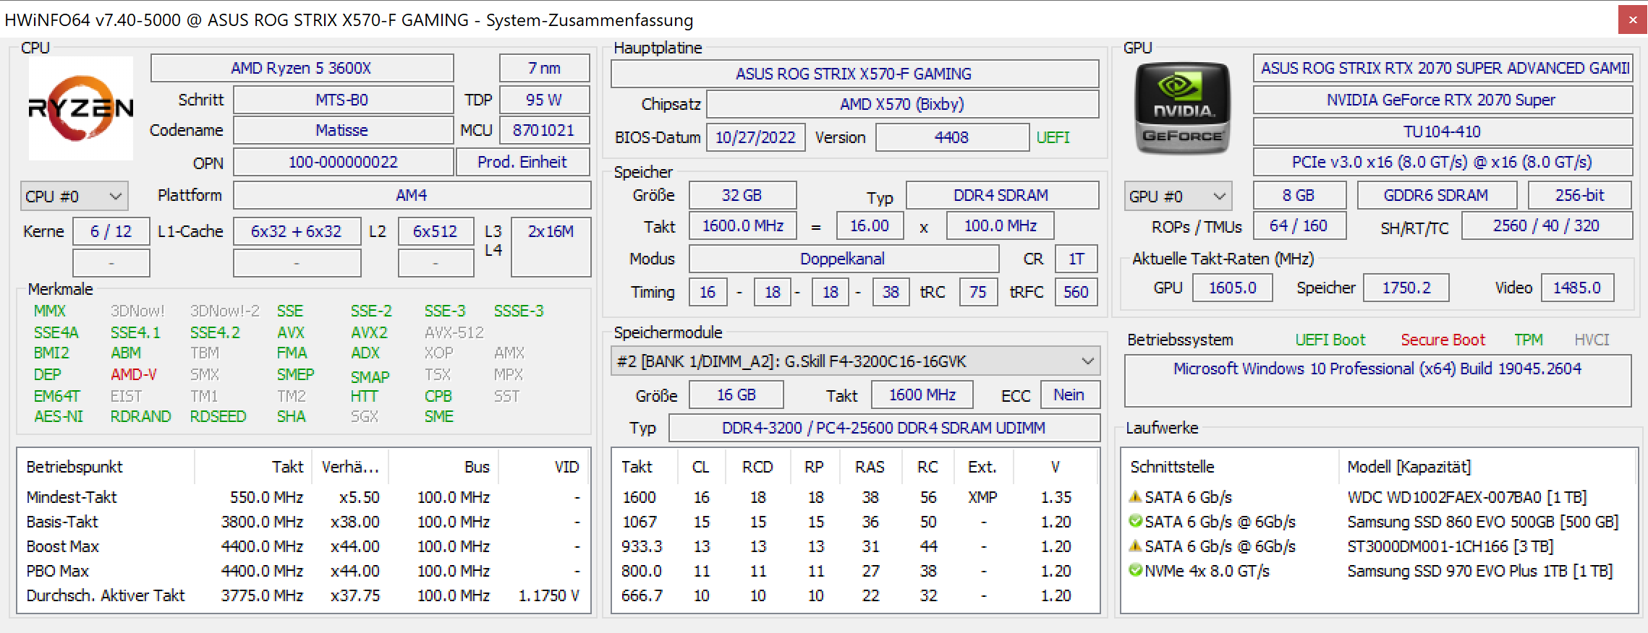Screen dimensions: 1648x633
Task: Click the 7 nm process field
Action: [544, 68]
